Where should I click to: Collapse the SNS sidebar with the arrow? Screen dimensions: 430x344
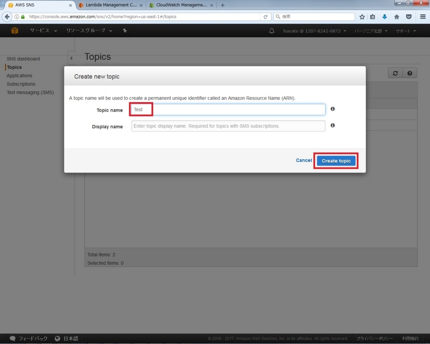pyautogui.click(x=71, y=58)
